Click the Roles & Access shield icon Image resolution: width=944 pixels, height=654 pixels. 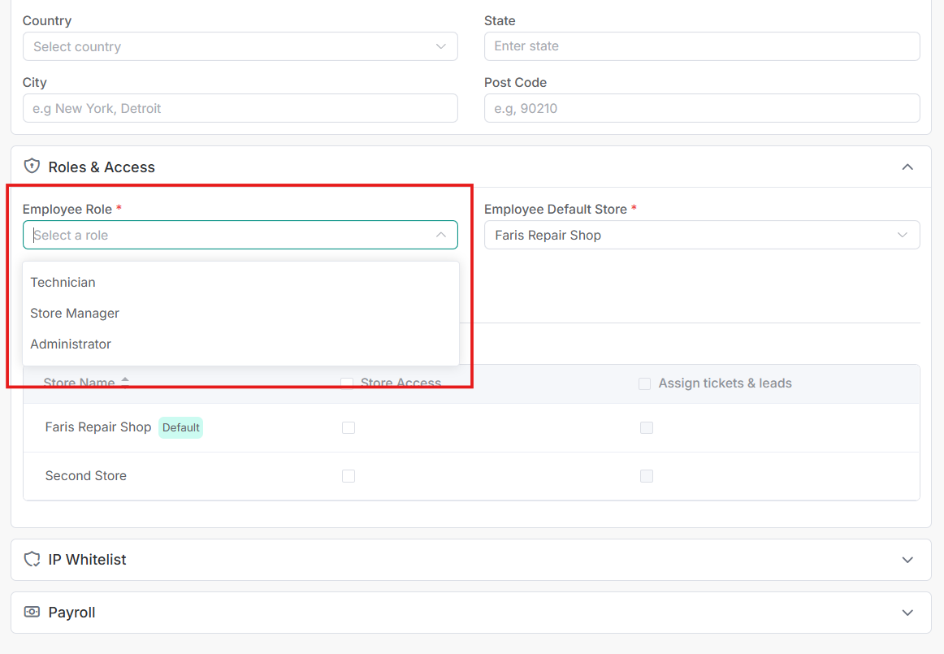(32, 167)
